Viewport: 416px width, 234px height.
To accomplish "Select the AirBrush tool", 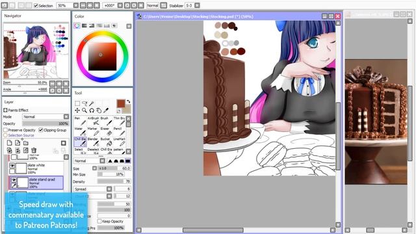I will (x=93, y=121).
